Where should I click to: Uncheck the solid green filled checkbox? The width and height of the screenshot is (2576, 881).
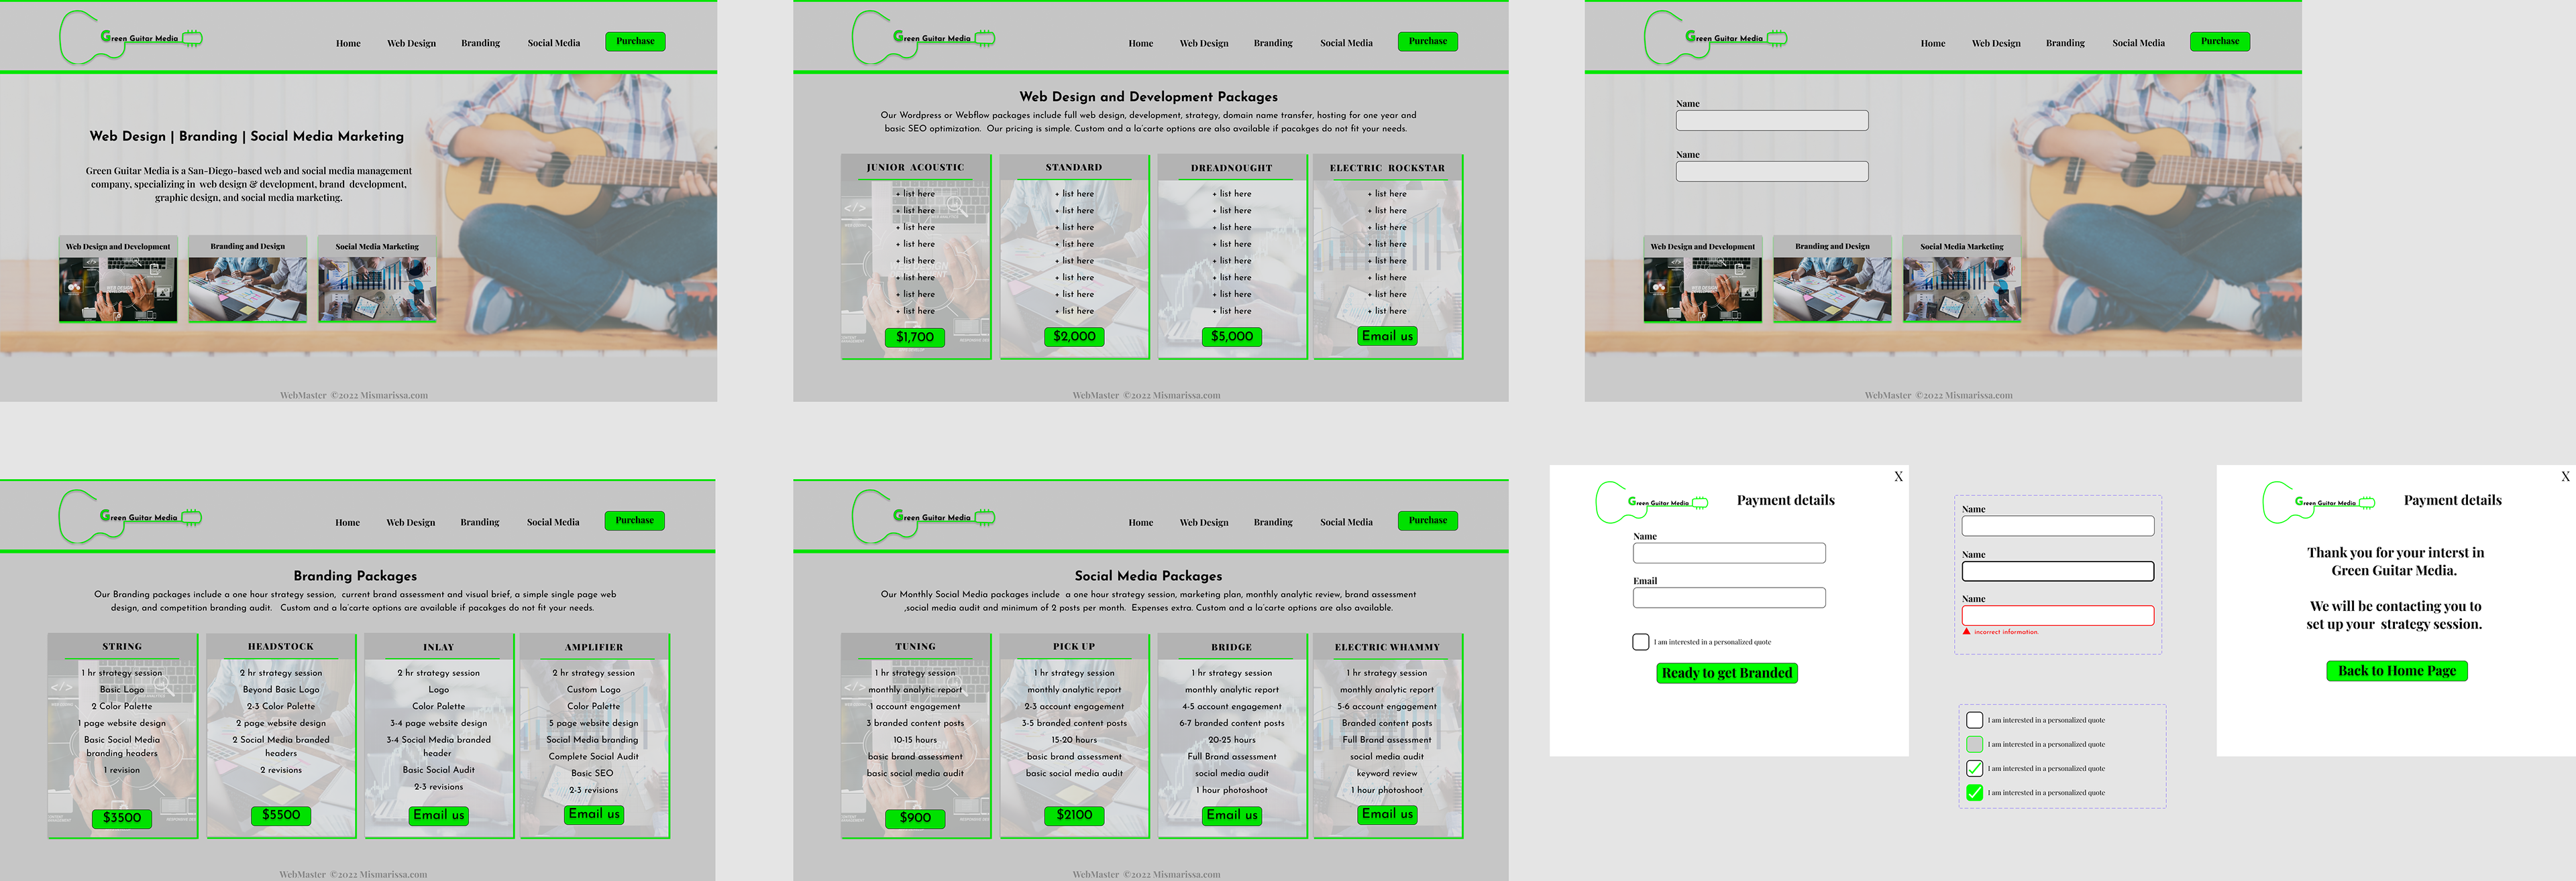pos(1974,793)
